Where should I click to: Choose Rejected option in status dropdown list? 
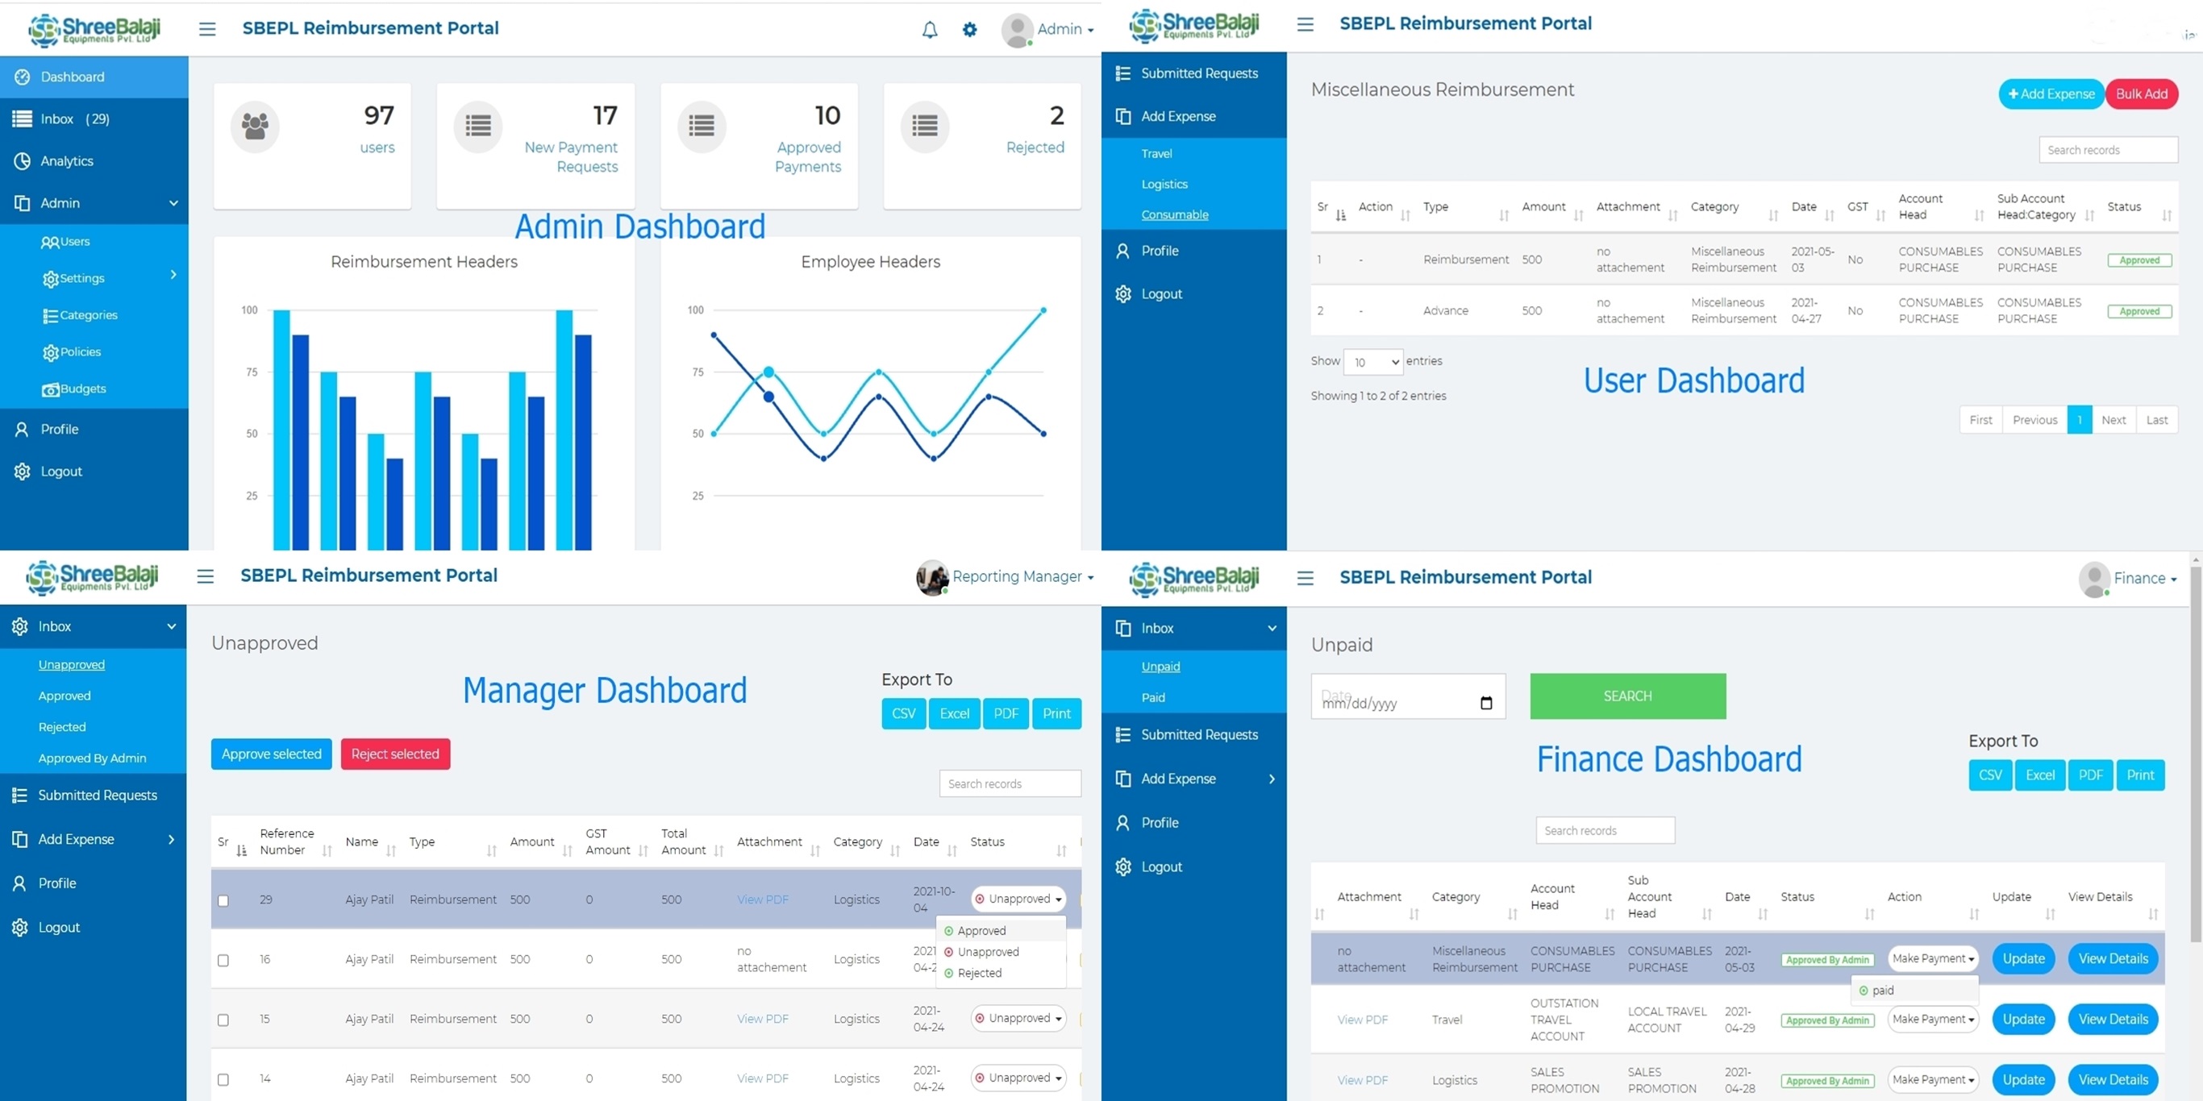tap(978, 973)
